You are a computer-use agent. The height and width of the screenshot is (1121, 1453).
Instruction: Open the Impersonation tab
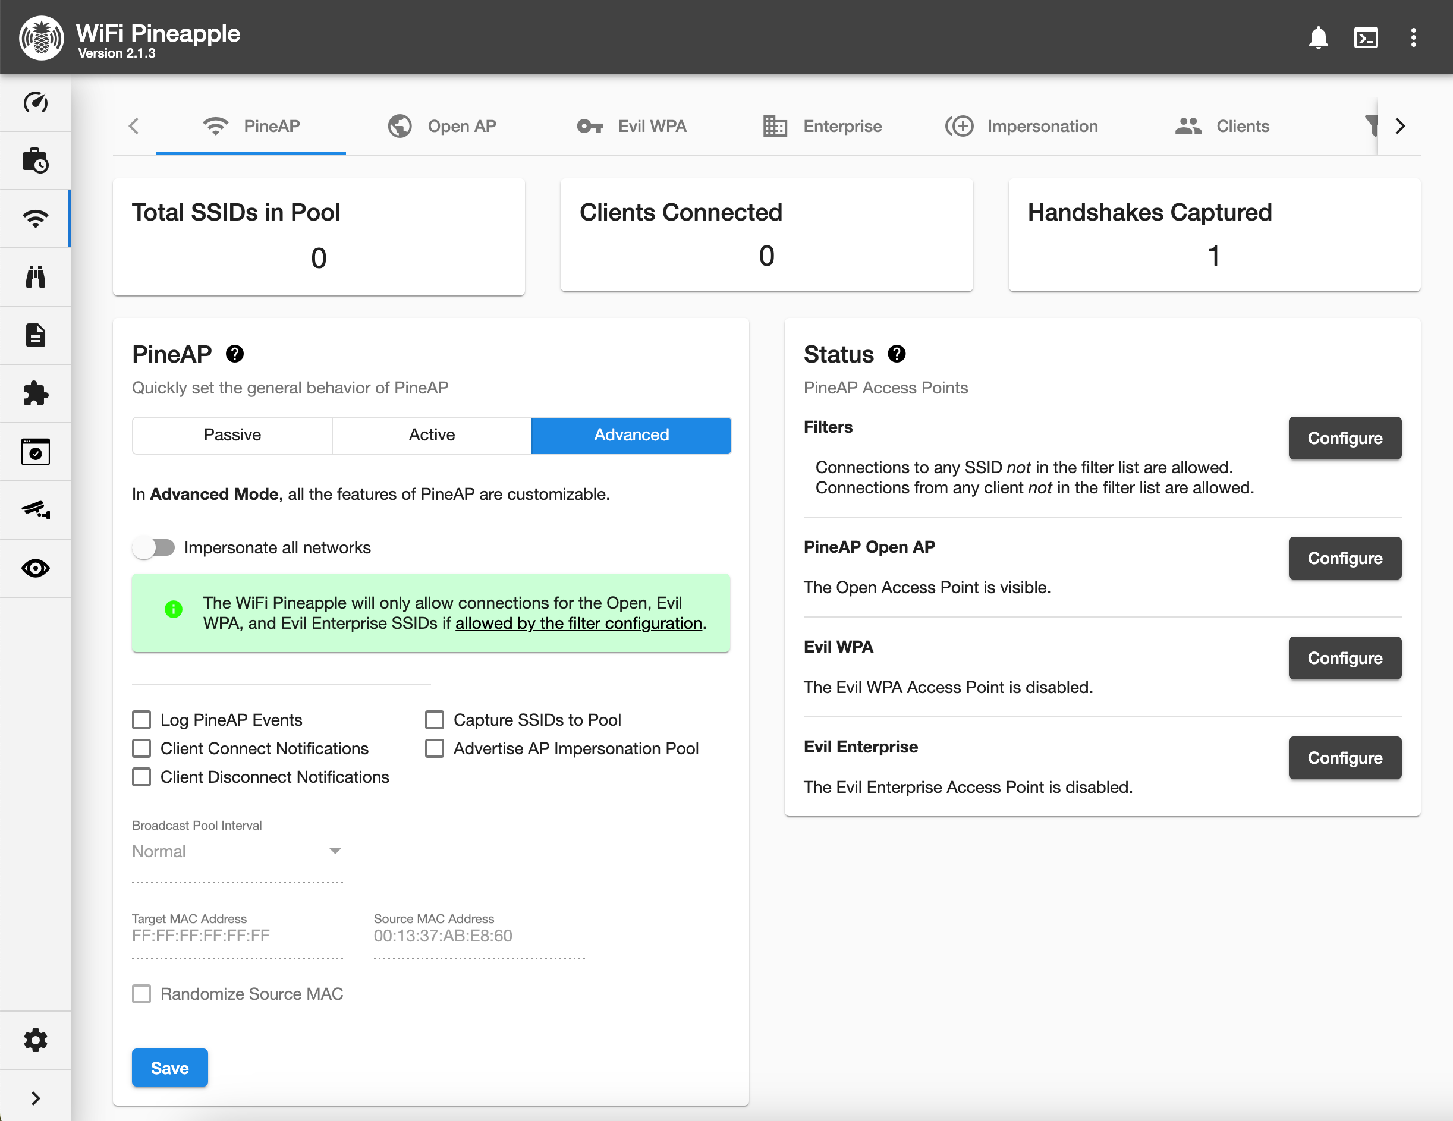tap(1021, 127)
